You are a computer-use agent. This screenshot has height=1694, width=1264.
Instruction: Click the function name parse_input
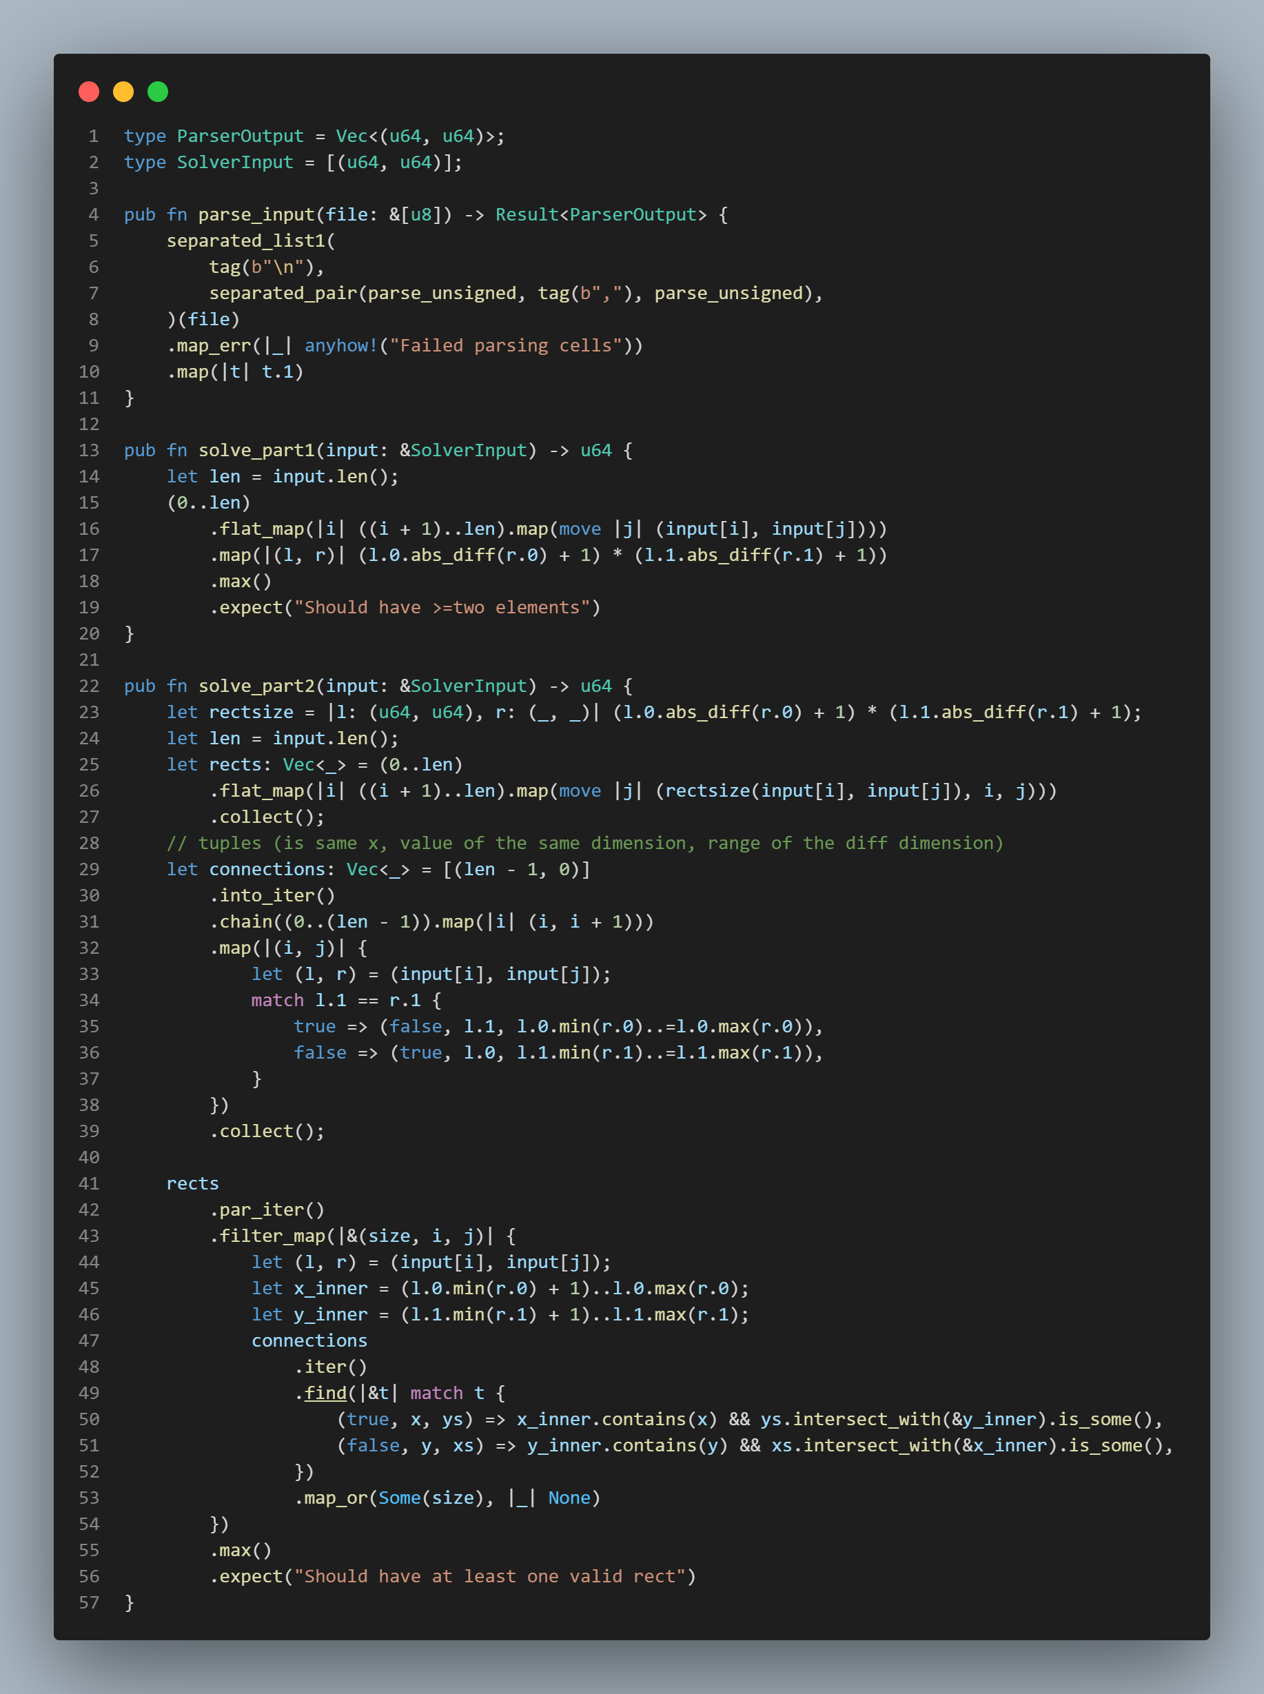256,215
